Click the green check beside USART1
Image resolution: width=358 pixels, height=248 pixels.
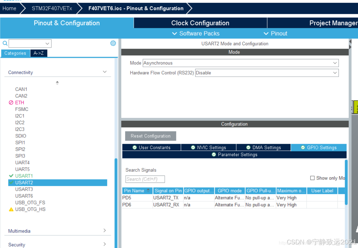coord(11,176)
